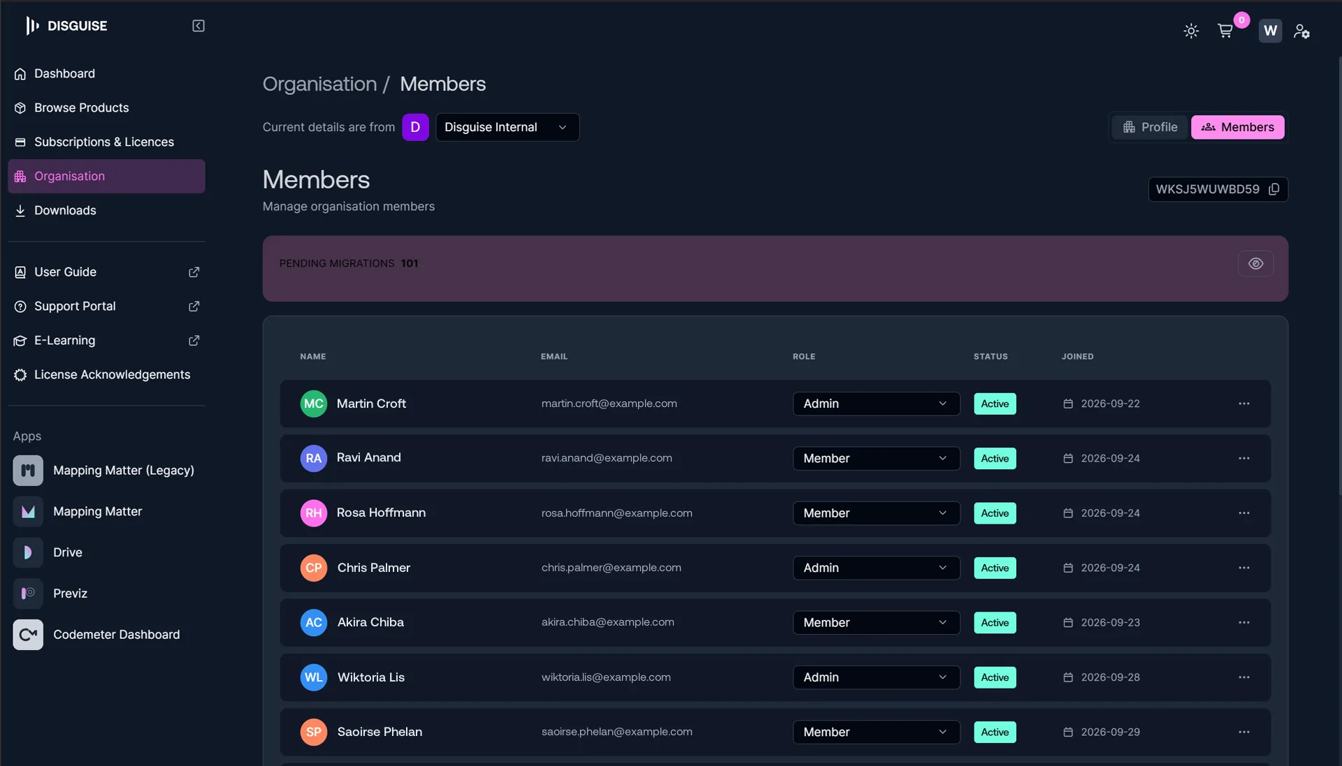This screenshot has width=1342, height=766.
Task: Open more options for Martin Croft
Action: pos(1243,404)
